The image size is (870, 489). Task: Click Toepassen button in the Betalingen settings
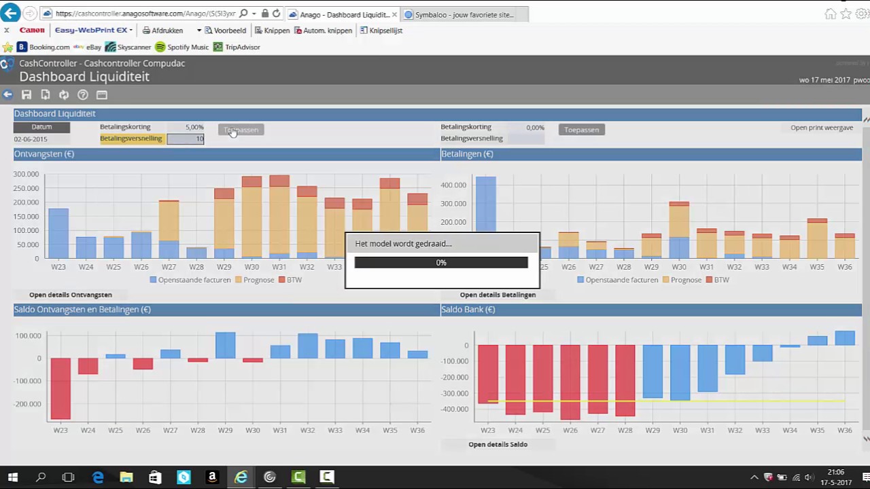pyautogui.click(x=582, y=130)
